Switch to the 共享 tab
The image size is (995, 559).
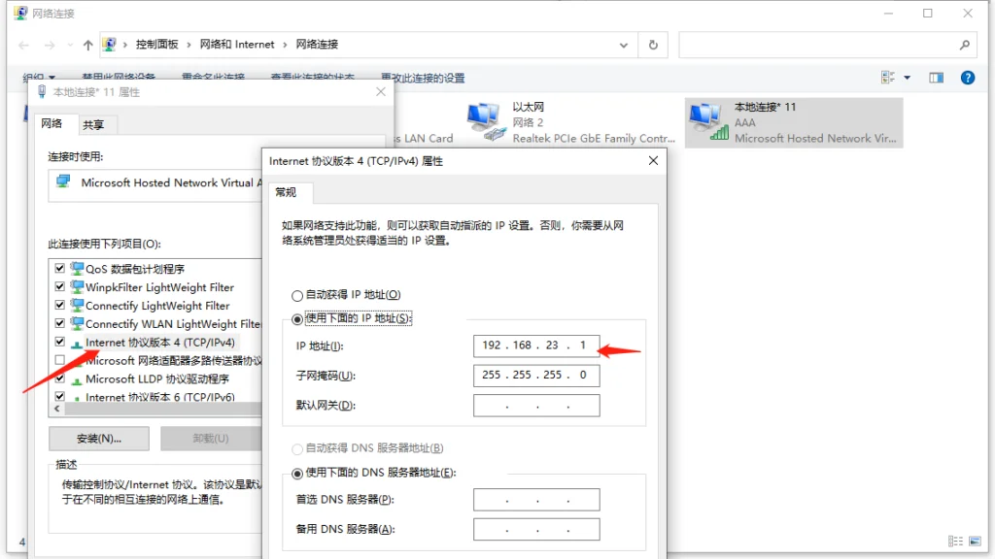[x=93, y=124]
